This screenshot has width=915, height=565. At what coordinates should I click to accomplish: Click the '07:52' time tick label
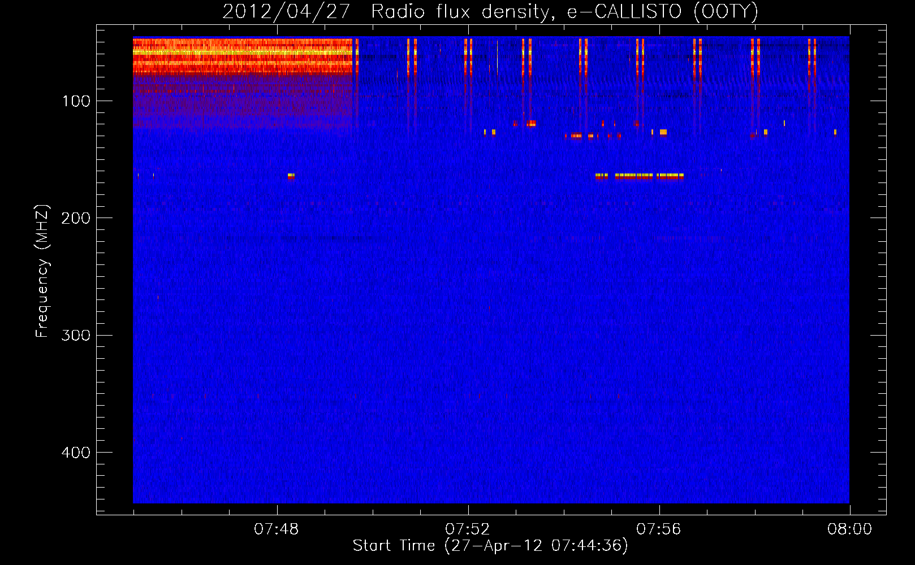(x=467, y=529)
